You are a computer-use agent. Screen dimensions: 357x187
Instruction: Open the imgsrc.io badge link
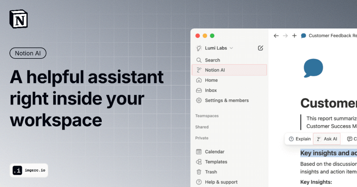tap(29, 170)
